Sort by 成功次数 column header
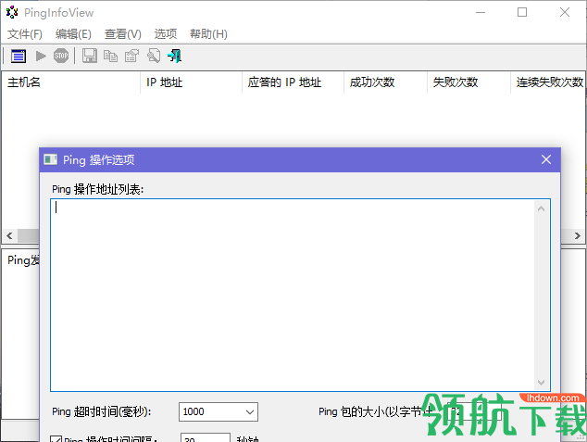The width and height of the screenshot is (587, 442). (385, 82)
